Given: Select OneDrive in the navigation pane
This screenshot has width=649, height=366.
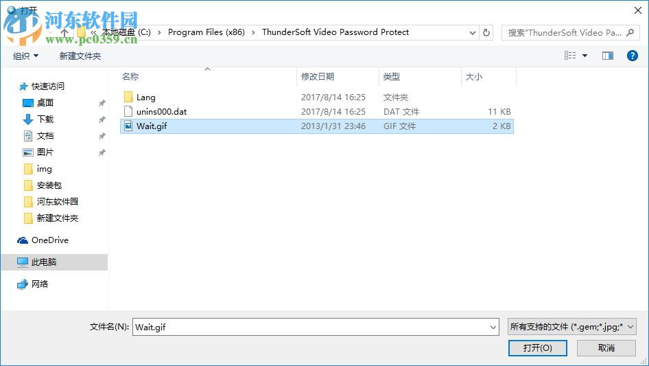Looking at the screenshot, I should pyautogui.click(x=50, y=240).
